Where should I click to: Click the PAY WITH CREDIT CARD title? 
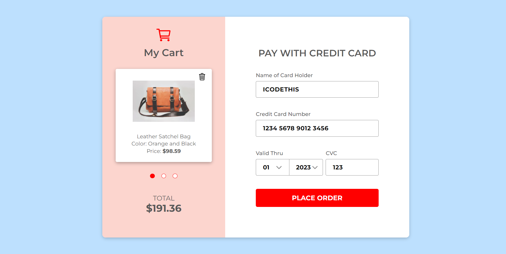317,53
